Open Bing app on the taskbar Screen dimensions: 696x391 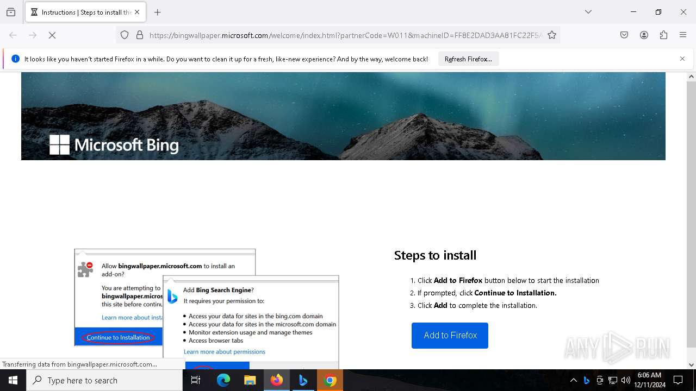(x=303, y=380)
